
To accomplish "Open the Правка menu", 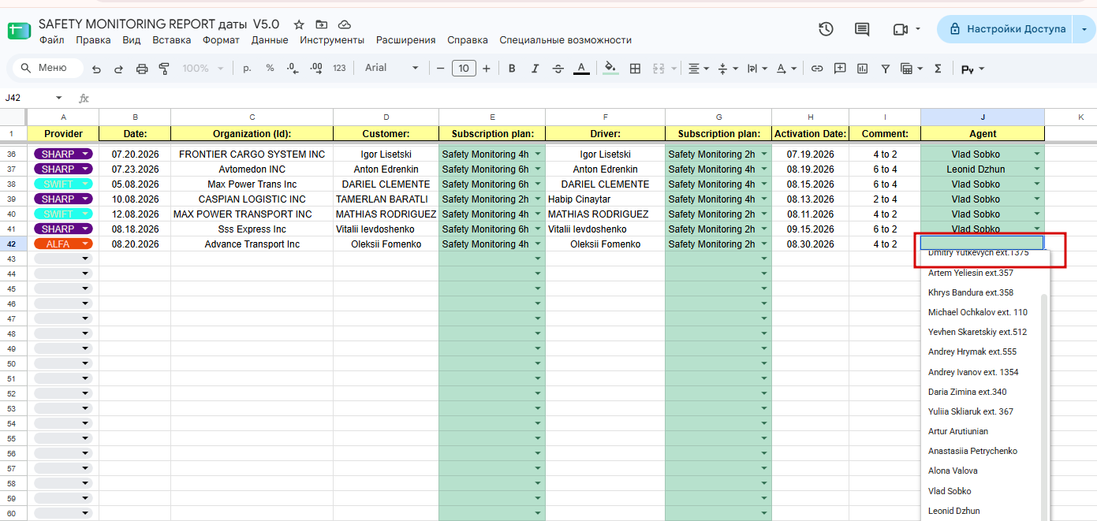I will click(93, 40).
